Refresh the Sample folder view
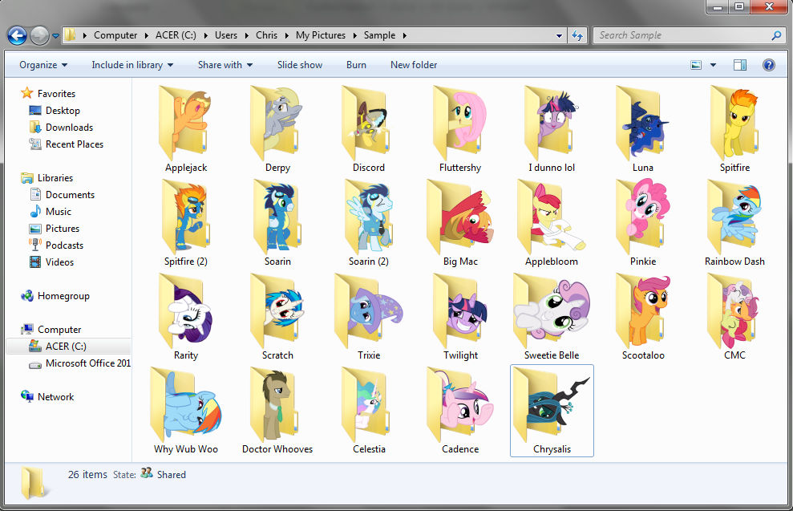This screenshot has height=511, width=793. click(x=577, y=35)
